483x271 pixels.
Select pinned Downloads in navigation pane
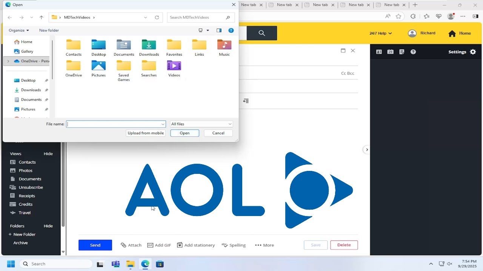point(31,90)
